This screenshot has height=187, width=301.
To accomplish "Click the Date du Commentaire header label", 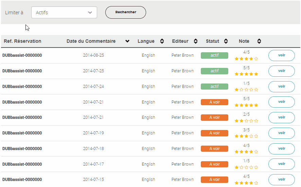I will 91,41.
